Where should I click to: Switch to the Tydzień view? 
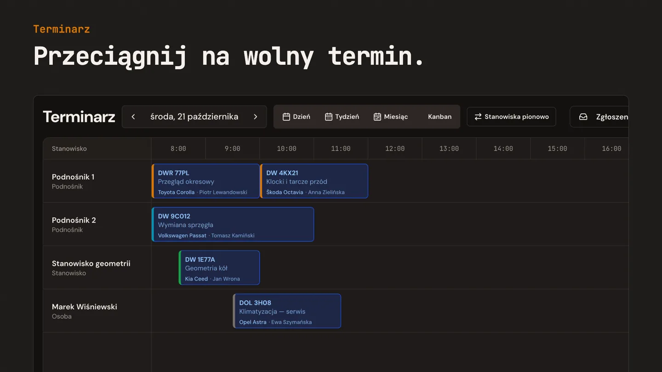point(342,117)
